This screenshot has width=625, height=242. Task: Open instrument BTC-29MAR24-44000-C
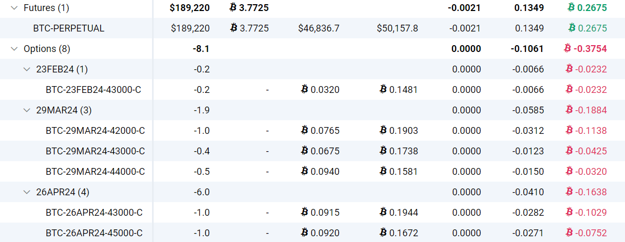pyautogui.click(x=95, y=172)
